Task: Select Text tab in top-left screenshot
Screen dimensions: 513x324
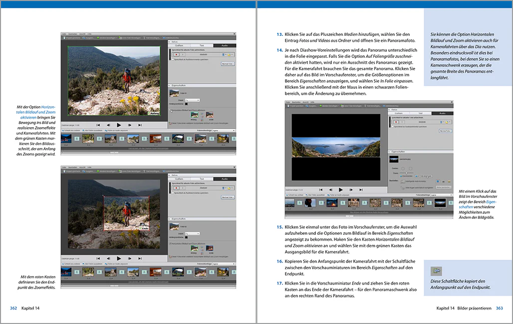Action: (202, 45)
